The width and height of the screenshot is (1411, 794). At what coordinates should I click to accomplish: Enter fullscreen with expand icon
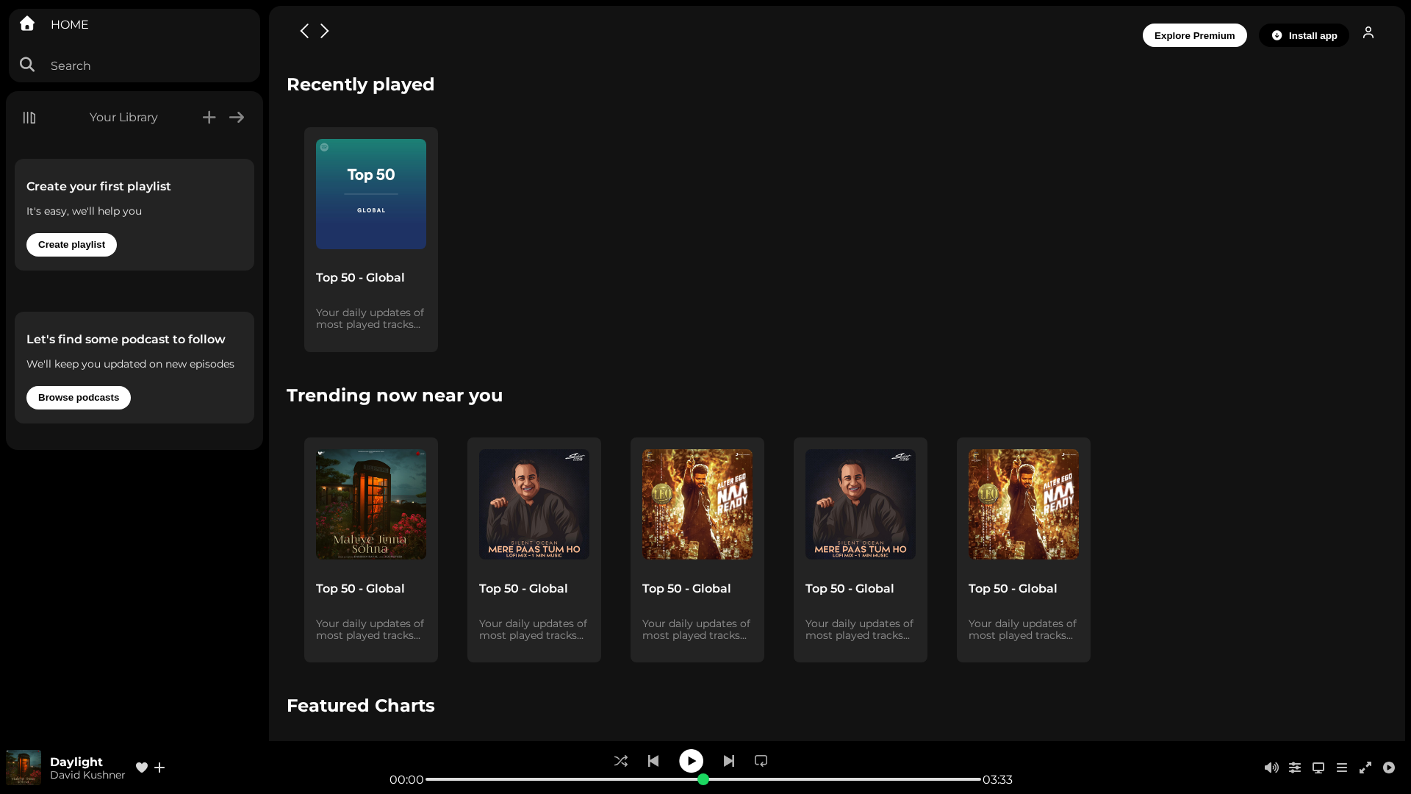1365,768
